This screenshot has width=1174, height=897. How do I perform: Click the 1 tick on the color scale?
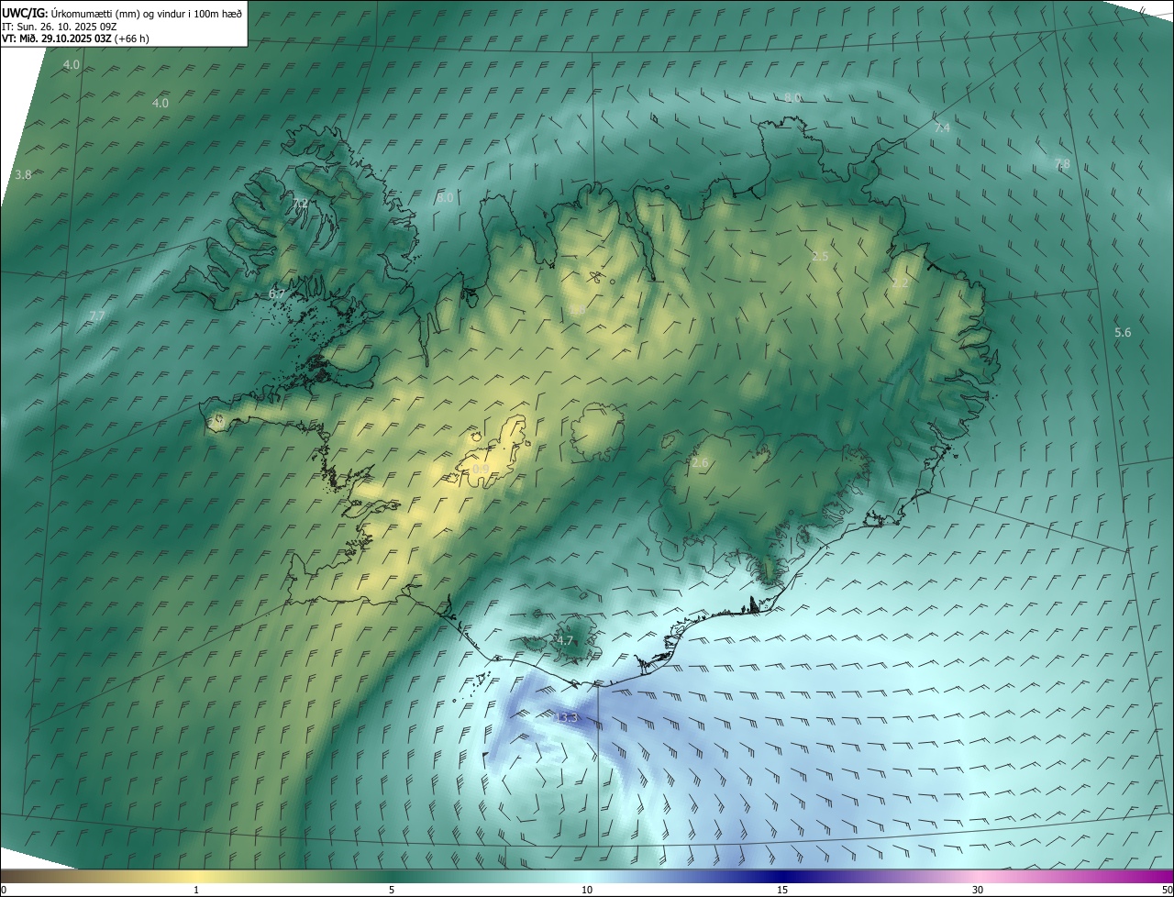click(196, 890)
